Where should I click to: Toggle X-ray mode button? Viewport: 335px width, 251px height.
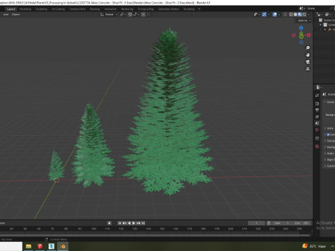click(285, 15)
